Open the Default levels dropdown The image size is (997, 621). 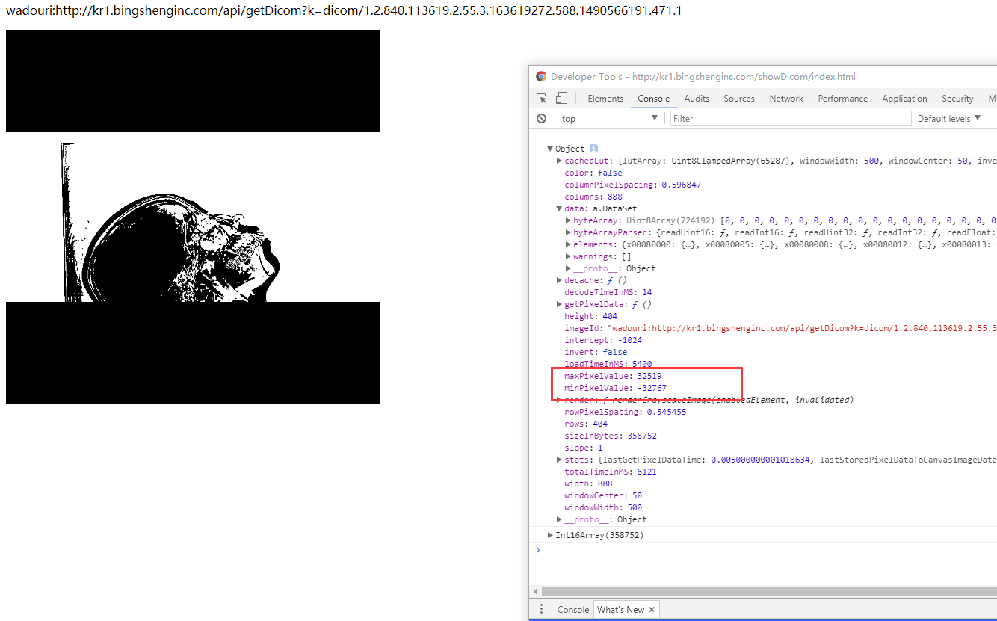948,118
